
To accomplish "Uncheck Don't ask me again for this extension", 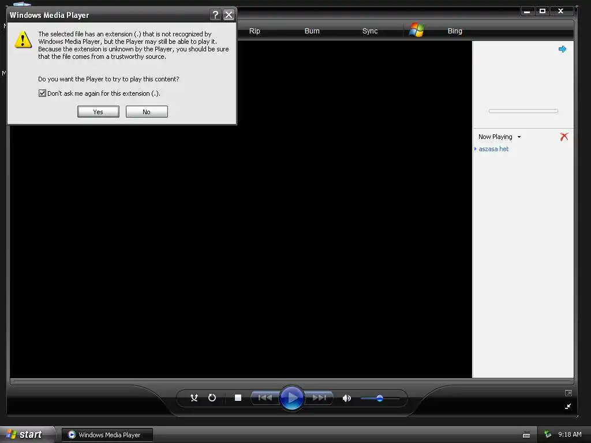I will (42, 93).
